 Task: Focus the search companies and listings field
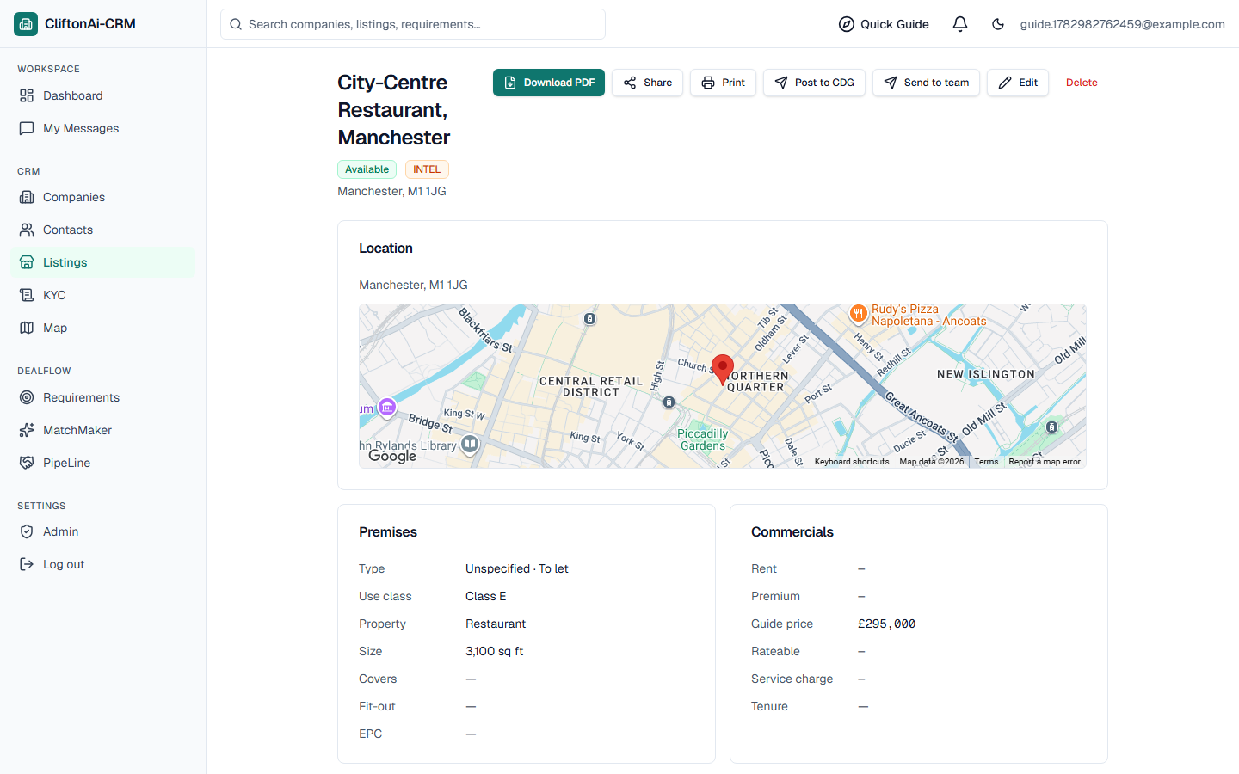413,24
